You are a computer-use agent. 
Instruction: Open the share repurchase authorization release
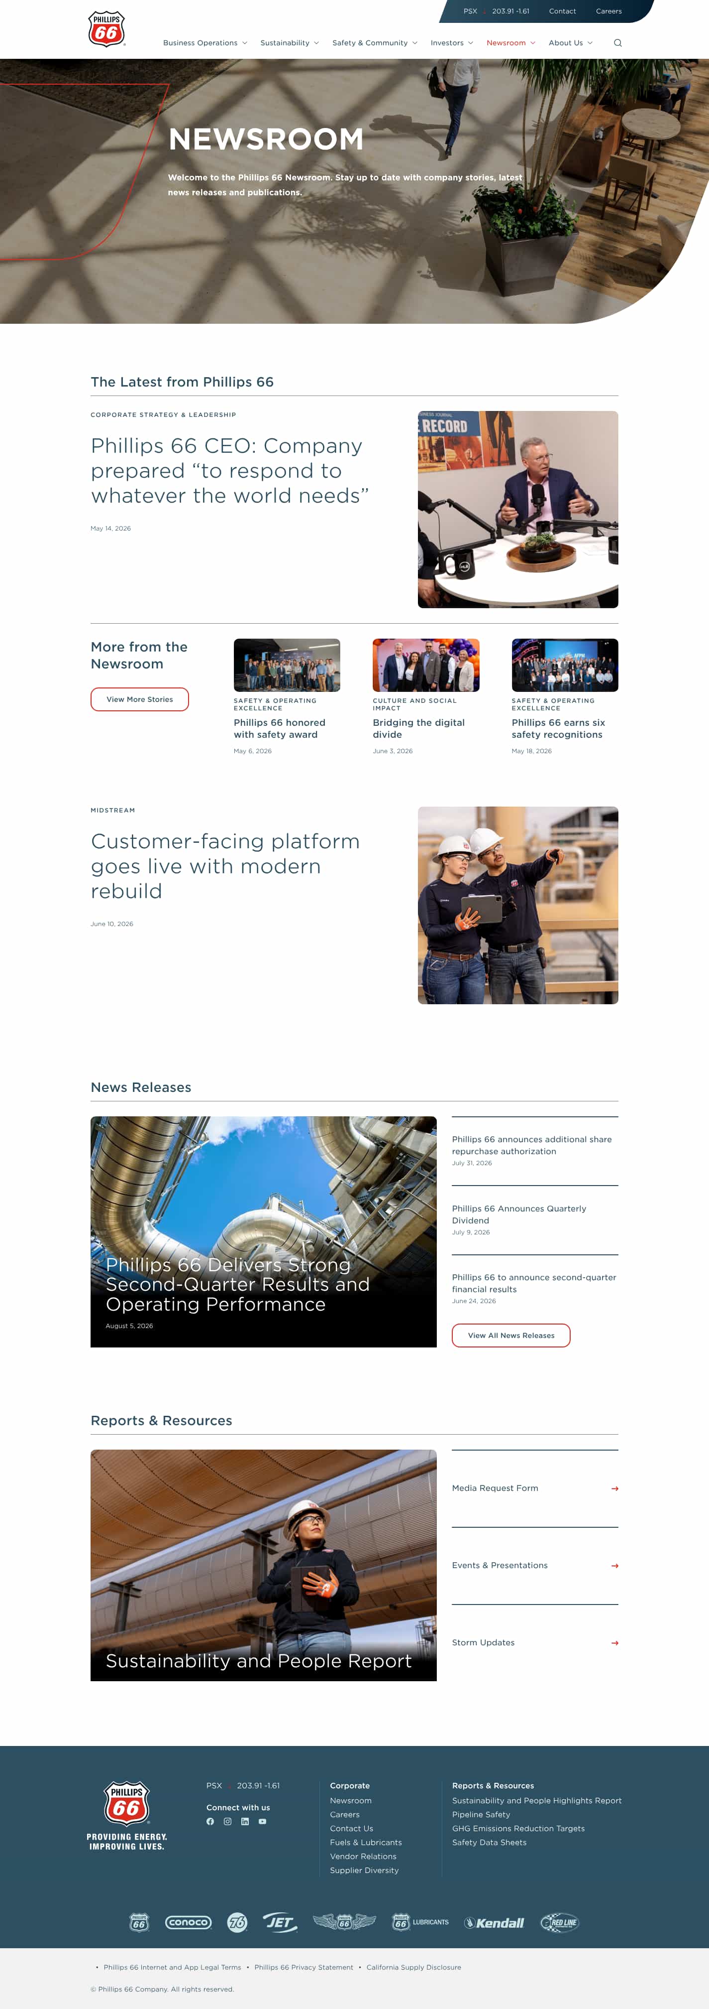pos(532,1146)
